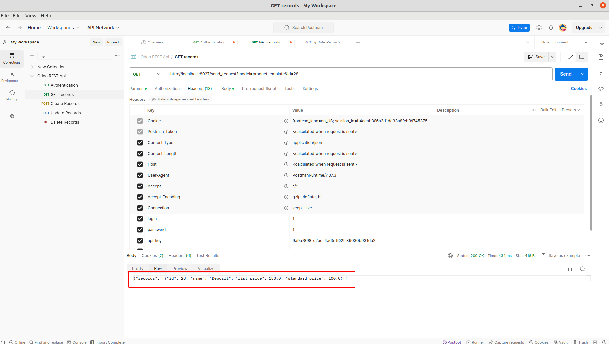
Task: Uncheck the Accept header
Action: pos(140,186)
